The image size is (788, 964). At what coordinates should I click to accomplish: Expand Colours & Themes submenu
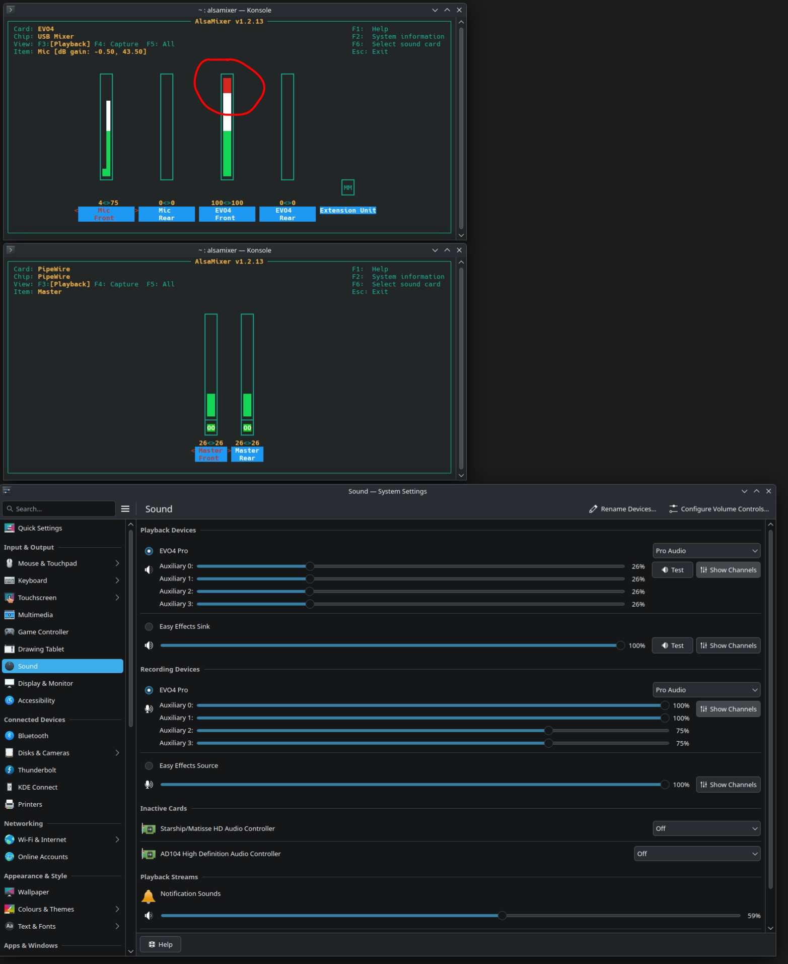coord(117,909)
